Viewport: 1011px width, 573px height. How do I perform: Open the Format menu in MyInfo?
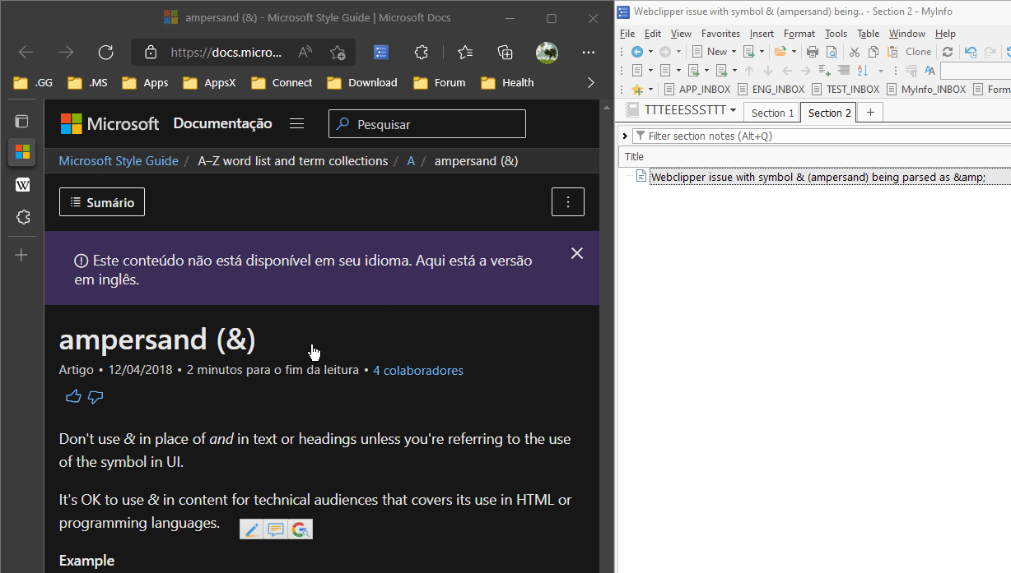click(x=799, y=34)
